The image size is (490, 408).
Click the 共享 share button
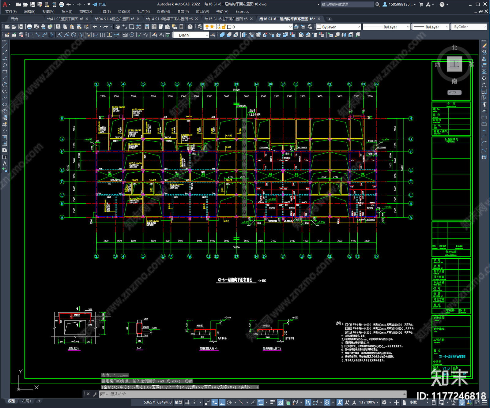pos(99,4)
